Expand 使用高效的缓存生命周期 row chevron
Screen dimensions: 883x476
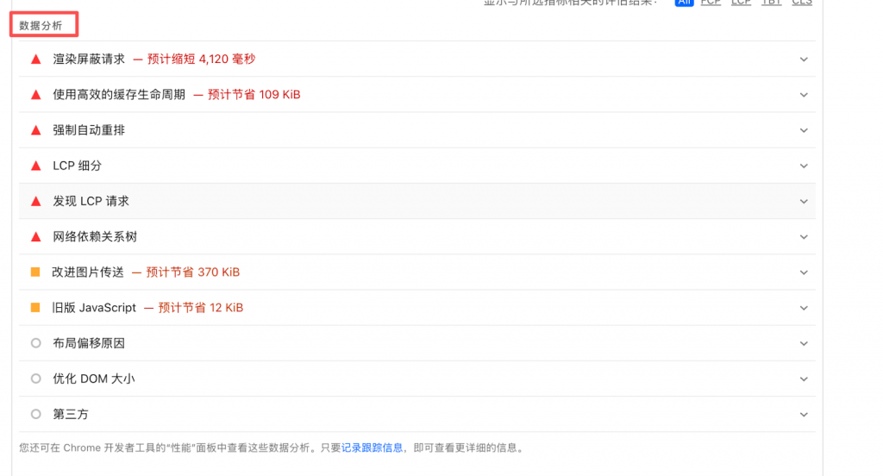pos(804,95)
